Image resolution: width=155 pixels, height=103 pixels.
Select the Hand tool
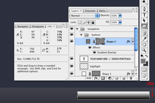144,45
